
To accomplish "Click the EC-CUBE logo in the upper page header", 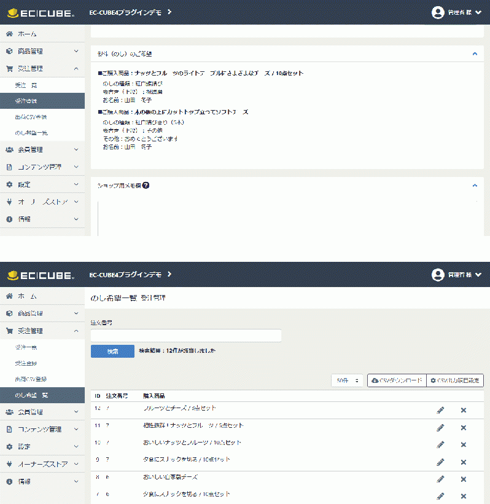I will pos(41,13).
